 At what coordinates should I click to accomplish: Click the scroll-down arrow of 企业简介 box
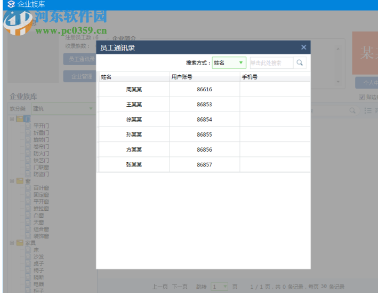[338, 82]
